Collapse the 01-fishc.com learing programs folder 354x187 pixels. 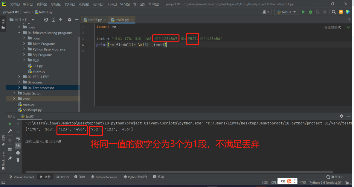pos(19,33)
